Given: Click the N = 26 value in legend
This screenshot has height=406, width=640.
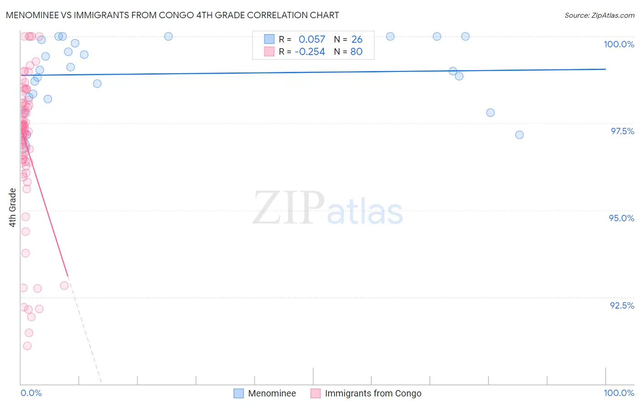Looking at the screenshot, I should [348, 39].
